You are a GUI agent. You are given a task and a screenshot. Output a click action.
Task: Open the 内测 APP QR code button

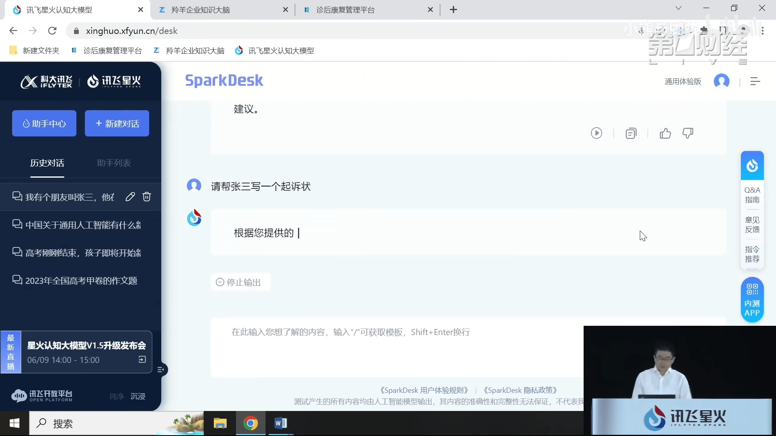pyautogui.click(x=752, y=300)
